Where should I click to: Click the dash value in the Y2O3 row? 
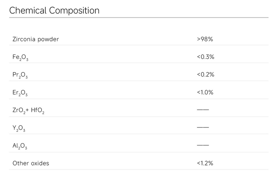[x=203, y=127]
